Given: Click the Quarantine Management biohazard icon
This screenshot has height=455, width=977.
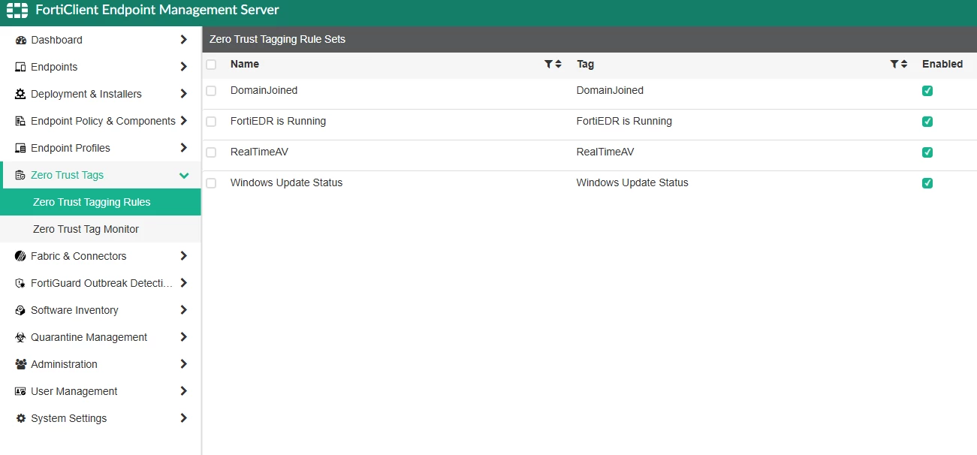Looking at the screenshot, I should tap(21, 337).
